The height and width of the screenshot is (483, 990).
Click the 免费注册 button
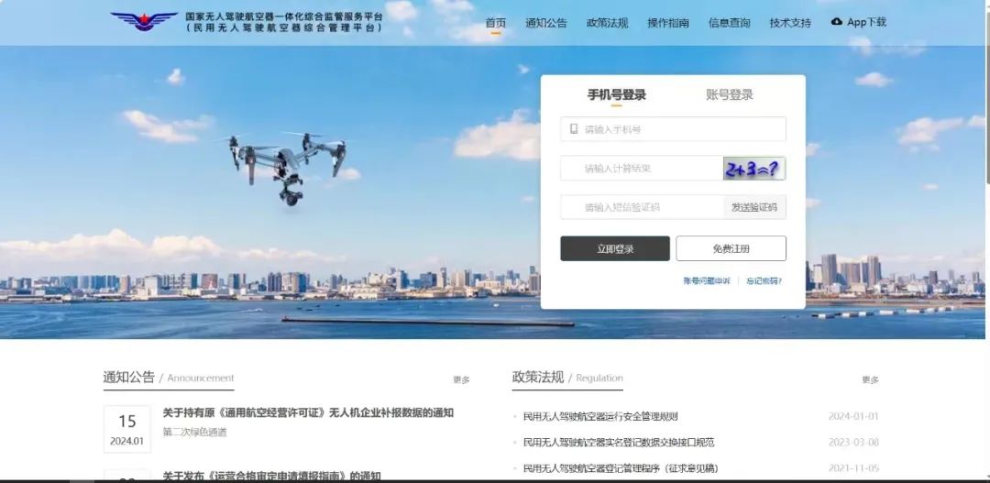(731, 248)
